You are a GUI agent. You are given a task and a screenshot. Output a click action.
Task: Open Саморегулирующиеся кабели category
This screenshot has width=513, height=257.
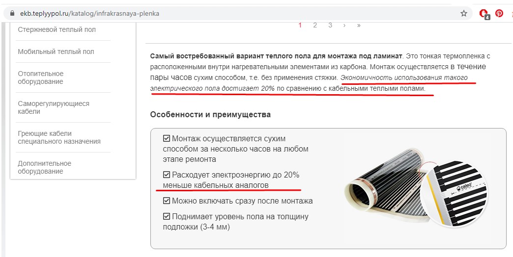click(x=54, y=107)
